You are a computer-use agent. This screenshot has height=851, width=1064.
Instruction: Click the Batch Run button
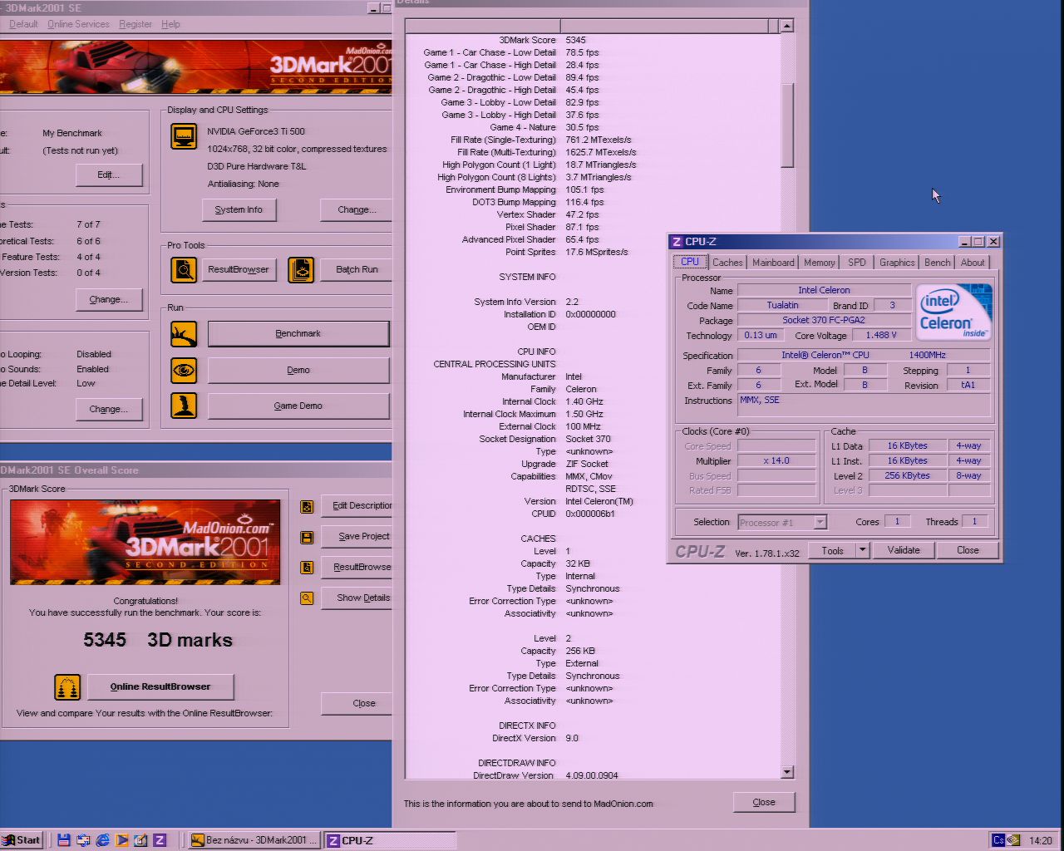tap(357, 269)
